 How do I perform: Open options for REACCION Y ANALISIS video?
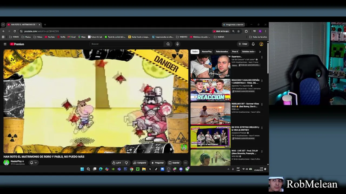(x=262, y=81)
